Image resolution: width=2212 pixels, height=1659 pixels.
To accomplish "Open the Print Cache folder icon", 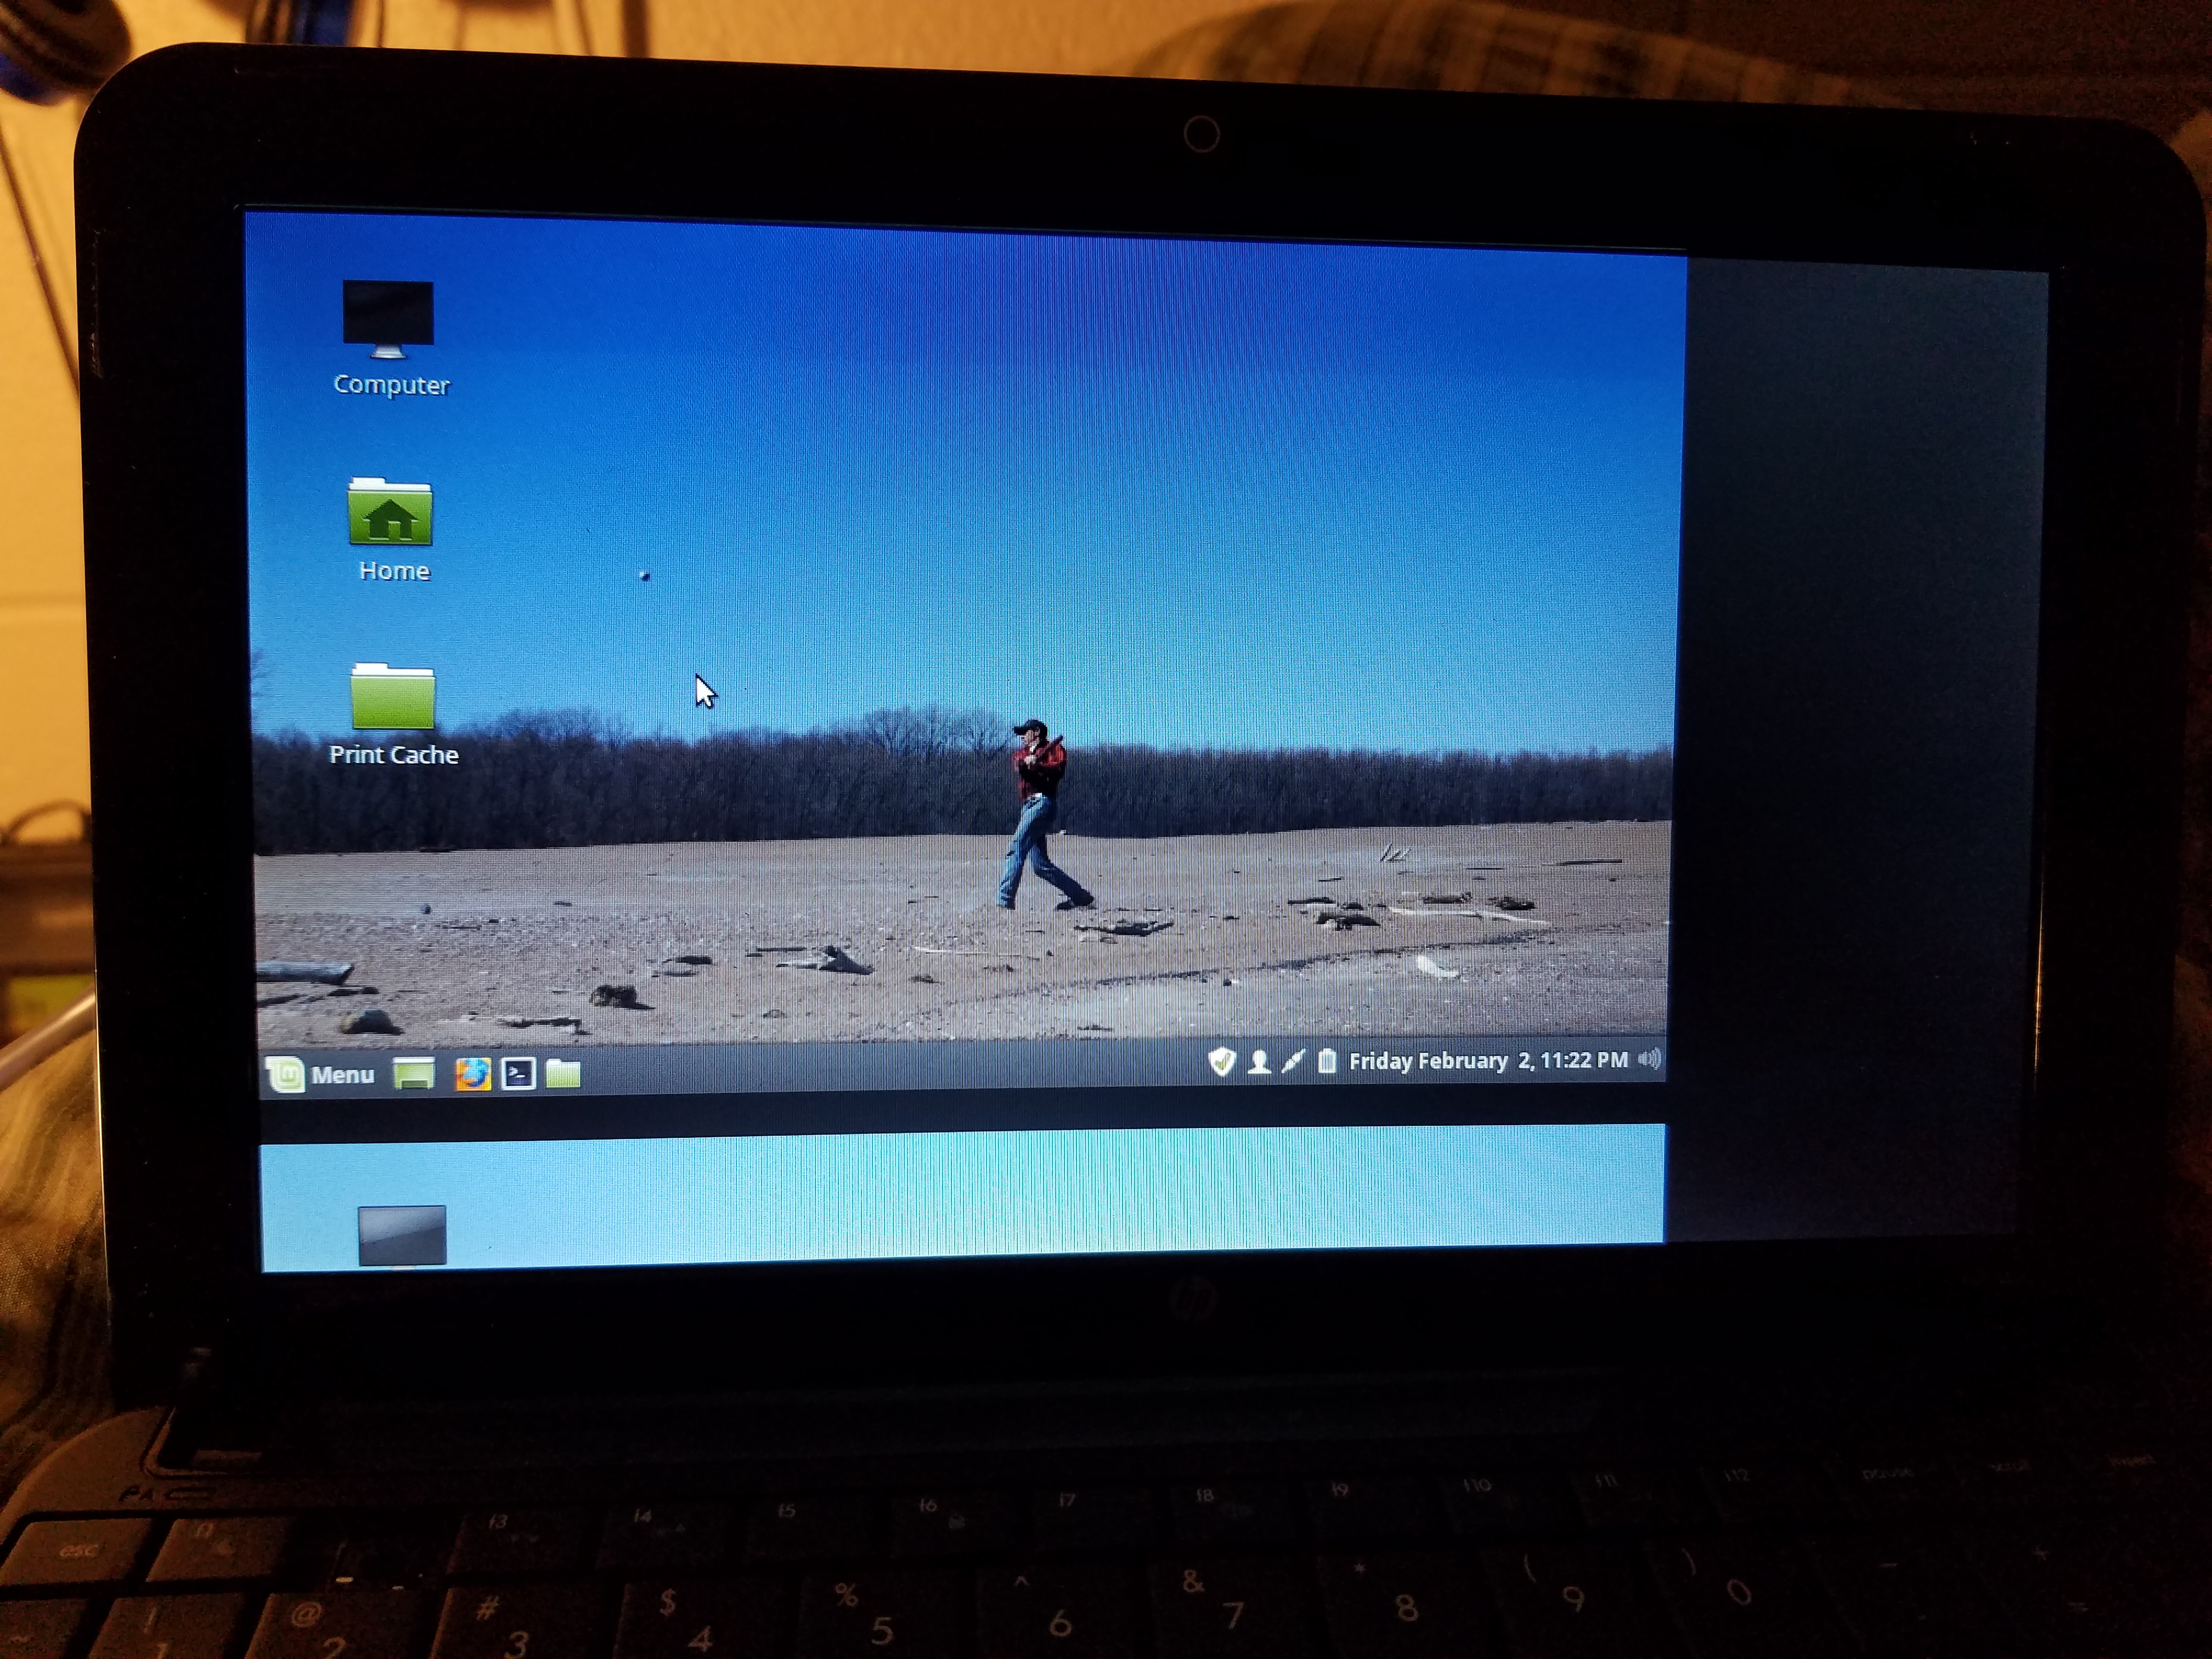I will (x=393, y=695).
